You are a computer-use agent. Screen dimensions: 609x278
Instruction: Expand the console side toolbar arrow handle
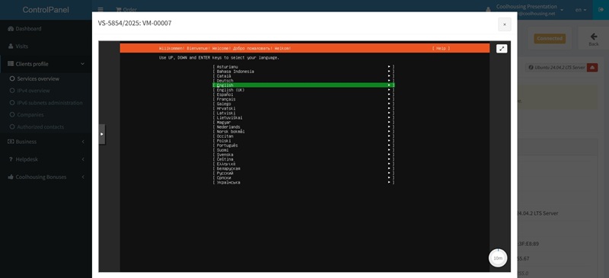click(x=102, y=134)
